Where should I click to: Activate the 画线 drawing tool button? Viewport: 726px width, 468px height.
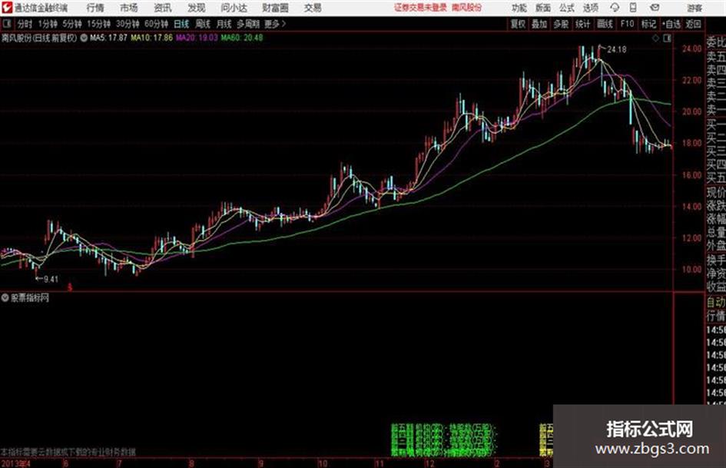(x=605, y=24)
